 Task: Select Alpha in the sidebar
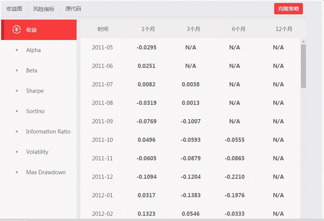pyautogui.click(x=33, y=50)
